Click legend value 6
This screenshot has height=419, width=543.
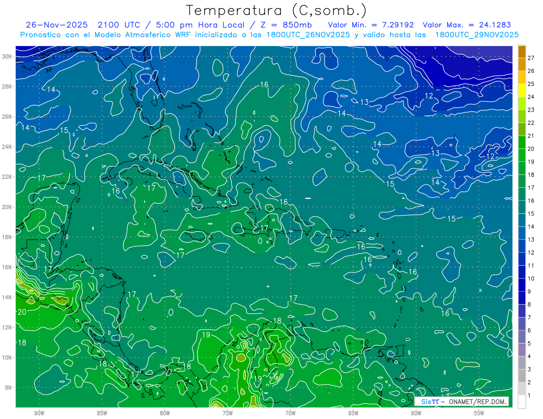point(529,330)
